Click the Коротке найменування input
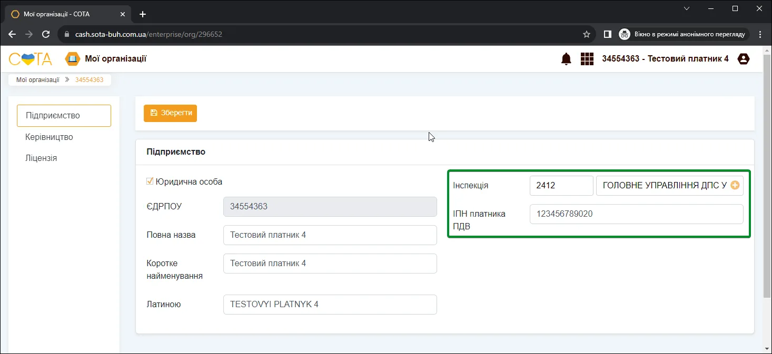Image resolution: width=772 pixels, height=354 pixels. click(330, 264)
